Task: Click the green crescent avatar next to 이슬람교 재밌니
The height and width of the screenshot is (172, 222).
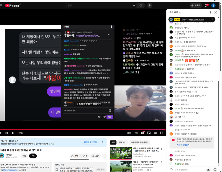Action: [171, 164]
